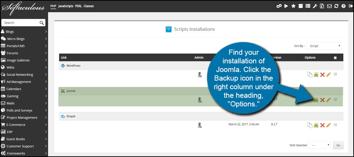354x157 pixels.
Task: Open email settings envelope icon in top bar
Action: point(329,6)
